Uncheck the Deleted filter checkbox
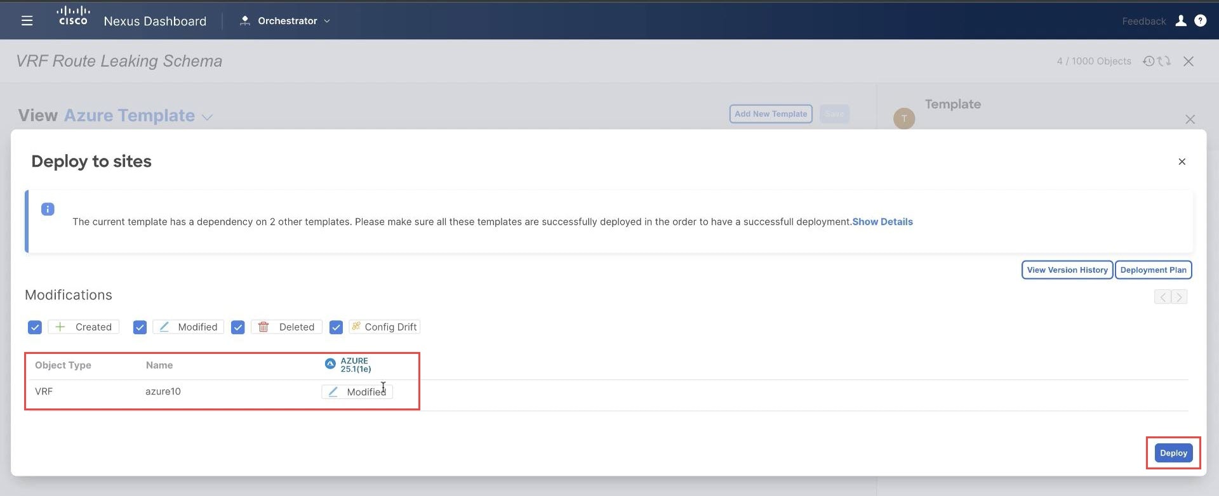This screenshot has width=1219, height=496. [237, 327]
